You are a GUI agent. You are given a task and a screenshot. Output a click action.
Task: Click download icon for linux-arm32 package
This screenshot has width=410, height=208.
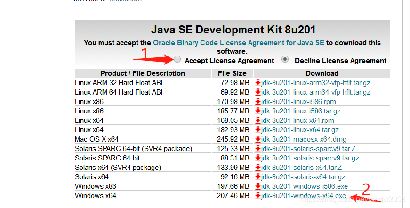click(x=258, y=83)
